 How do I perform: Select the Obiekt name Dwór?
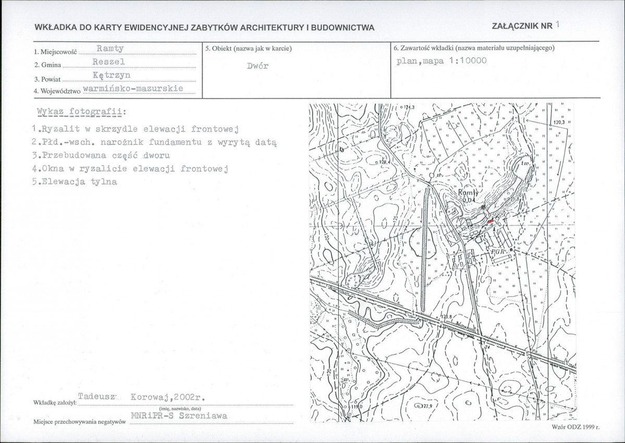pos(258,66)
